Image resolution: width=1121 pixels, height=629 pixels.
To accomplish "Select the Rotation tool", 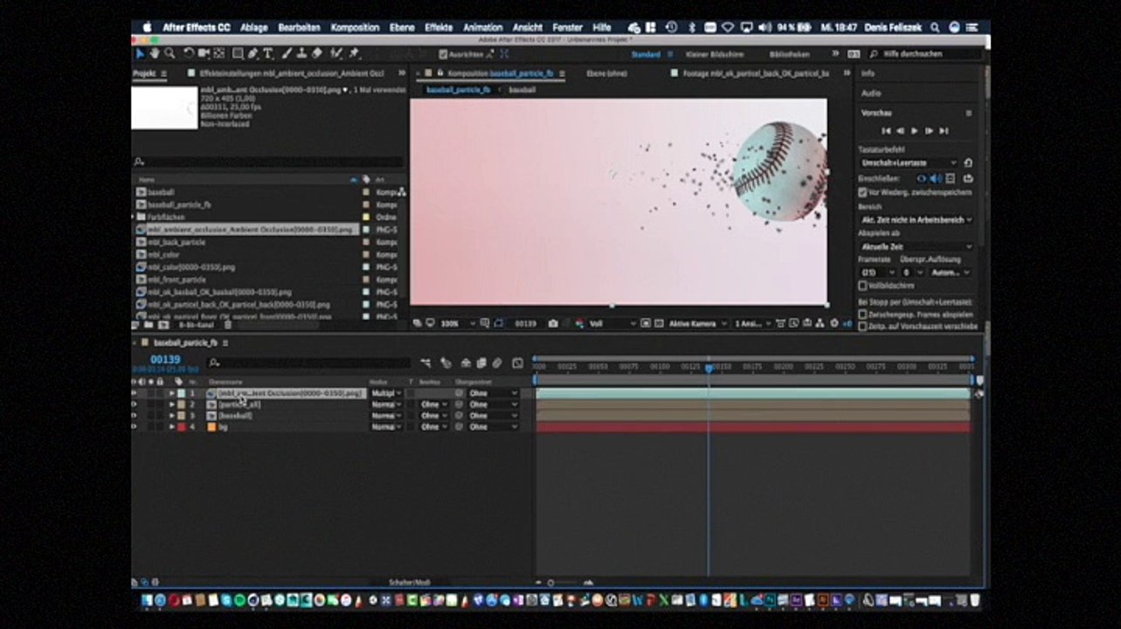I will 189,54.
